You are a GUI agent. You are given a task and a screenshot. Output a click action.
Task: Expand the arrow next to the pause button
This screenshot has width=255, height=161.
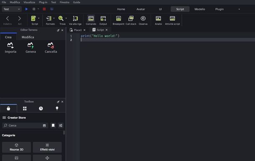[x=38, y=9]
